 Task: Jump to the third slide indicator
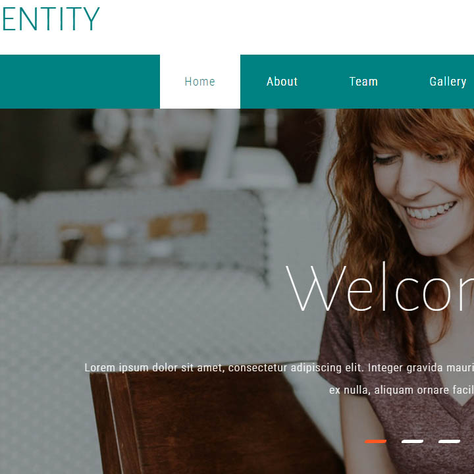point(449,441)
